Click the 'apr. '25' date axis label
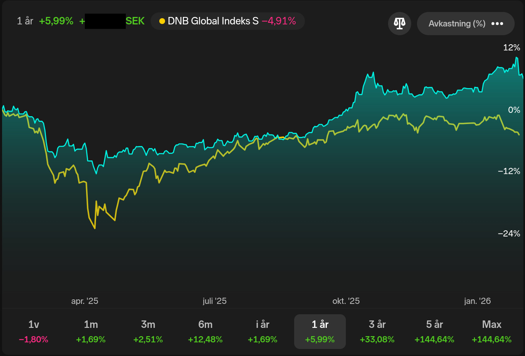Viewport: 525px width, 356px height. point(85,301)
